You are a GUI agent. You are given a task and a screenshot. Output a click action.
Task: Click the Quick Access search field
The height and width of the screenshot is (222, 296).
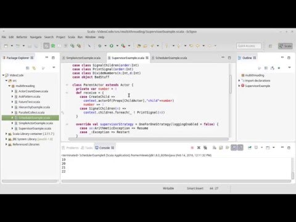coord(249,46)
